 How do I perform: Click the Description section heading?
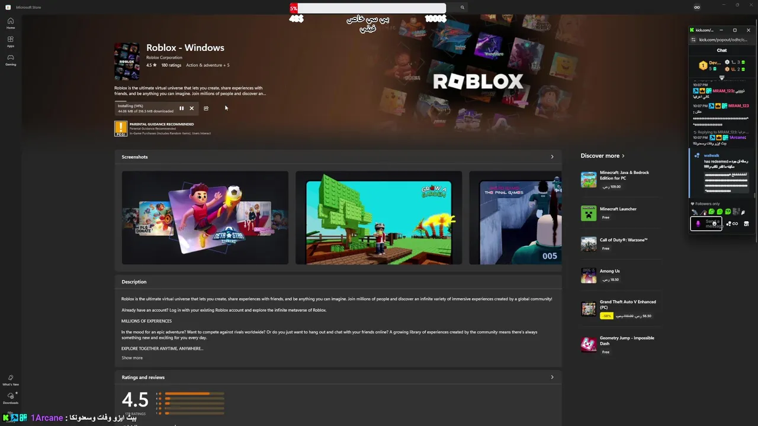pos(134,282)
